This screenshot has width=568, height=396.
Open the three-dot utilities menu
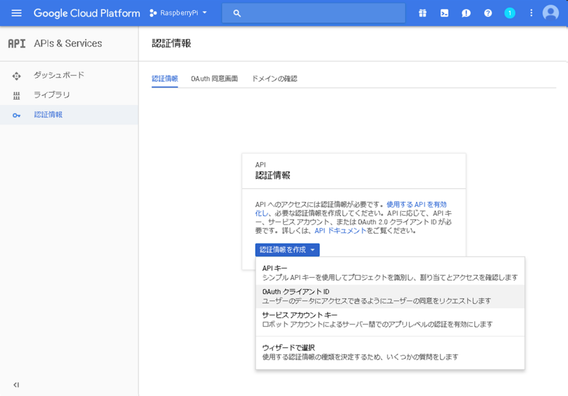pos(531,13)
